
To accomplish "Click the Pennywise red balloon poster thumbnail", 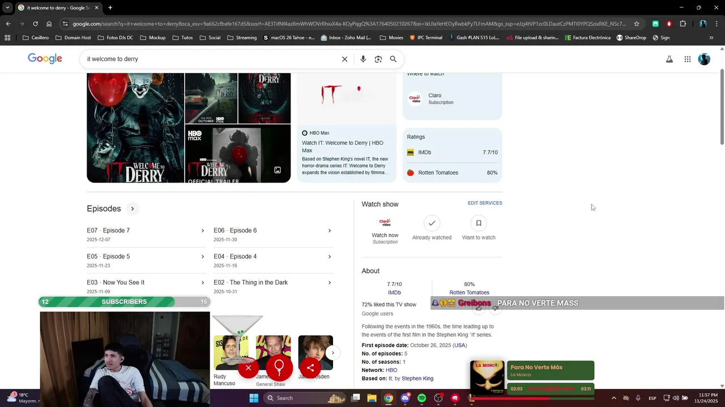I will pos(135,128).
